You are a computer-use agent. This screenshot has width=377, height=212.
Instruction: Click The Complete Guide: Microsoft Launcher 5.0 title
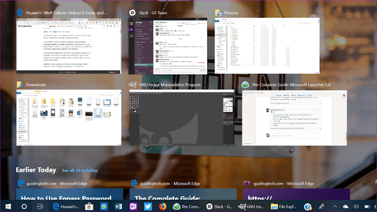[x=291, y=85]
